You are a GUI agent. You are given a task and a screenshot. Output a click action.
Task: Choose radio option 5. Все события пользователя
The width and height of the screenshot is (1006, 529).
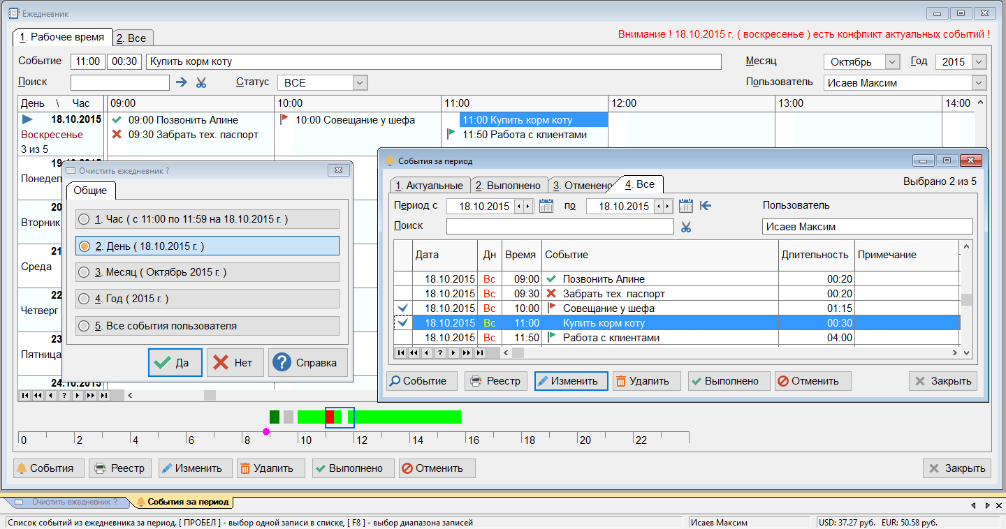pyautogui.click(x=84, y=326)
